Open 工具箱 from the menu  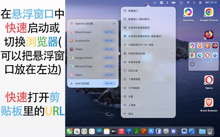click(148, 105)
